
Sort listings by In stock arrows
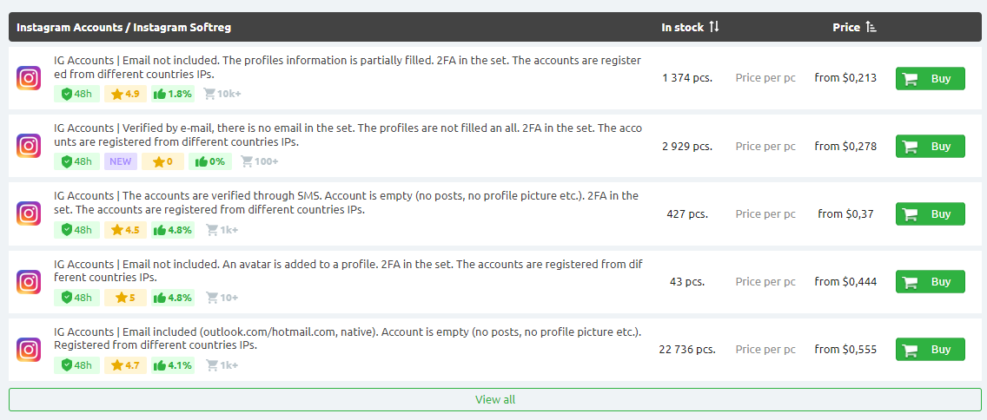point(714,27)
